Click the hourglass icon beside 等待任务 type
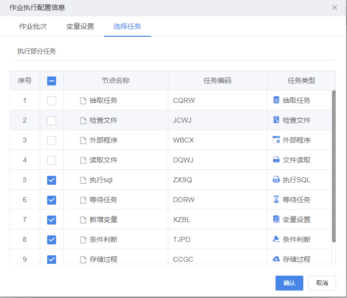Screen dimensions: 347x298 click(x=276, y=200)
